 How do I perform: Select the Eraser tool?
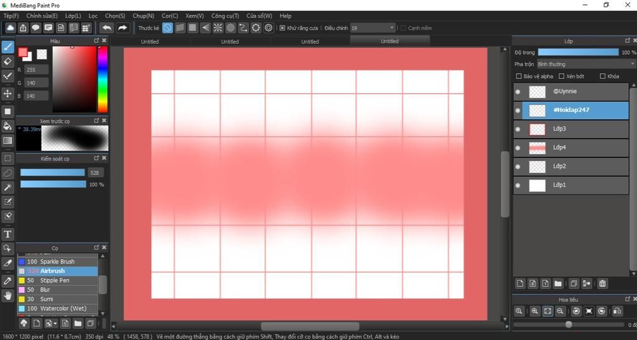(7, 62)
